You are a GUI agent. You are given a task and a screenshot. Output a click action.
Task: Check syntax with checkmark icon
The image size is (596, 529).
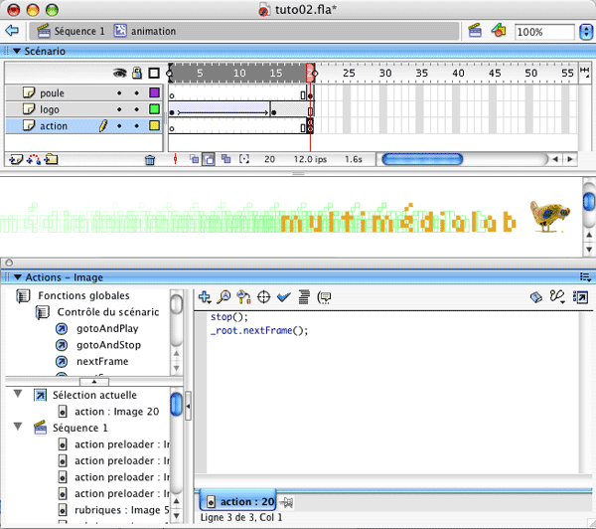(x=283, y=297)
